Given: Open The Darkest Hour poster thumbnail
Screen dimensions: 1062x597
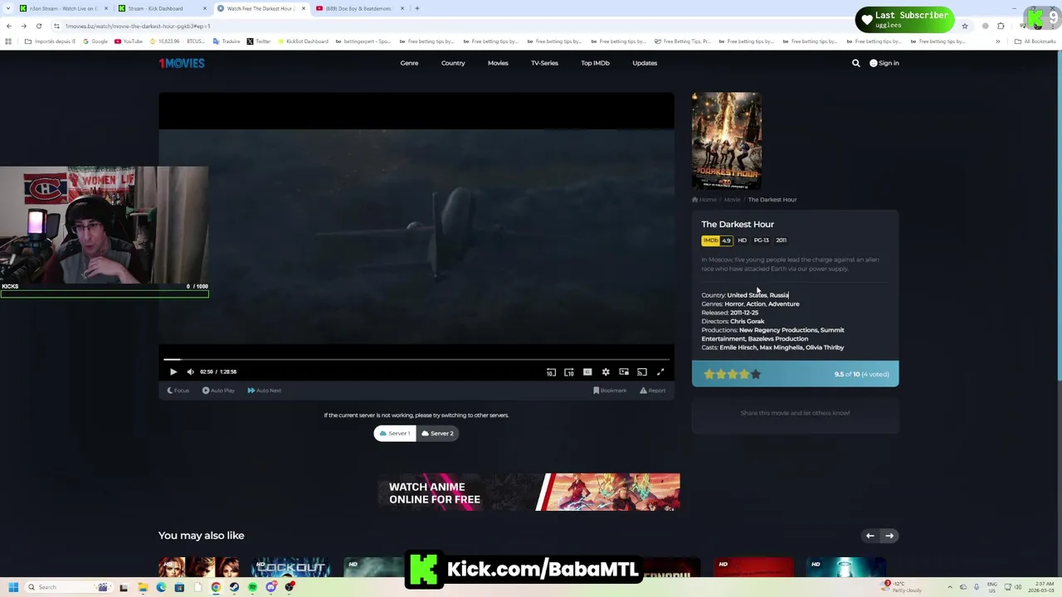Looking at the screenshot, I should 727,141.
